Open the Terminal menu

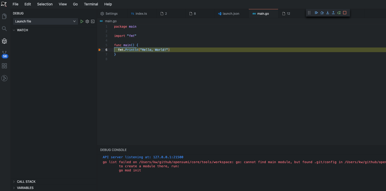tap(91, 4)
